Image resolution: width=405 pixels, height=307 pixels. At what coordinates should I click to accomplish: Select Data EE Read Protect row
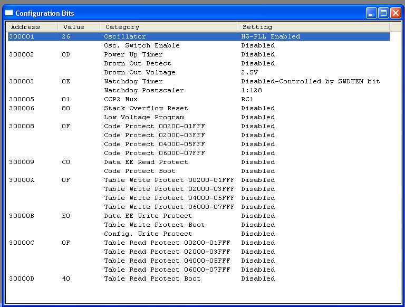click(x=146, y=162)
